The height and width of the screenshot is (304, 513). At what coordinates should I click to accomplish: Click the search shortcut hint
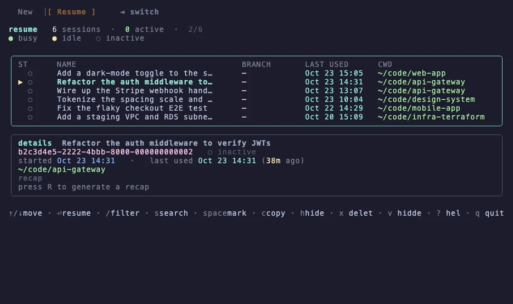(171, 213)
